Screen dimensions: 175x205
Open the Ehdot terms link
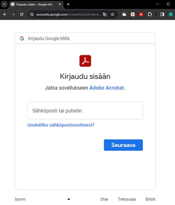150,199
